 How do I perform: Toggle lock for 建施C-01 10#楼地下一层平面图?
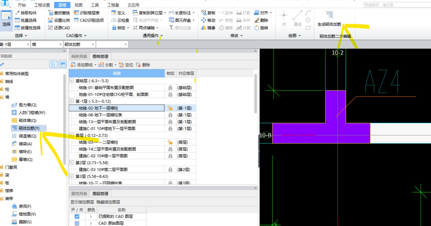point(170,128)
